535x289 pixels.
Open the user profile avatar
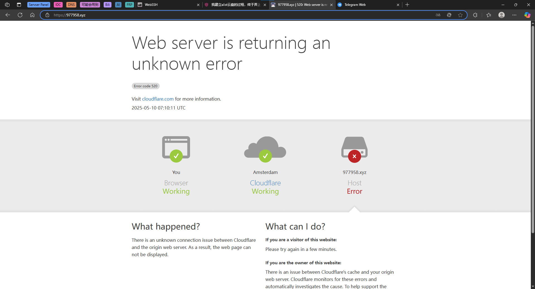point(502,15)
